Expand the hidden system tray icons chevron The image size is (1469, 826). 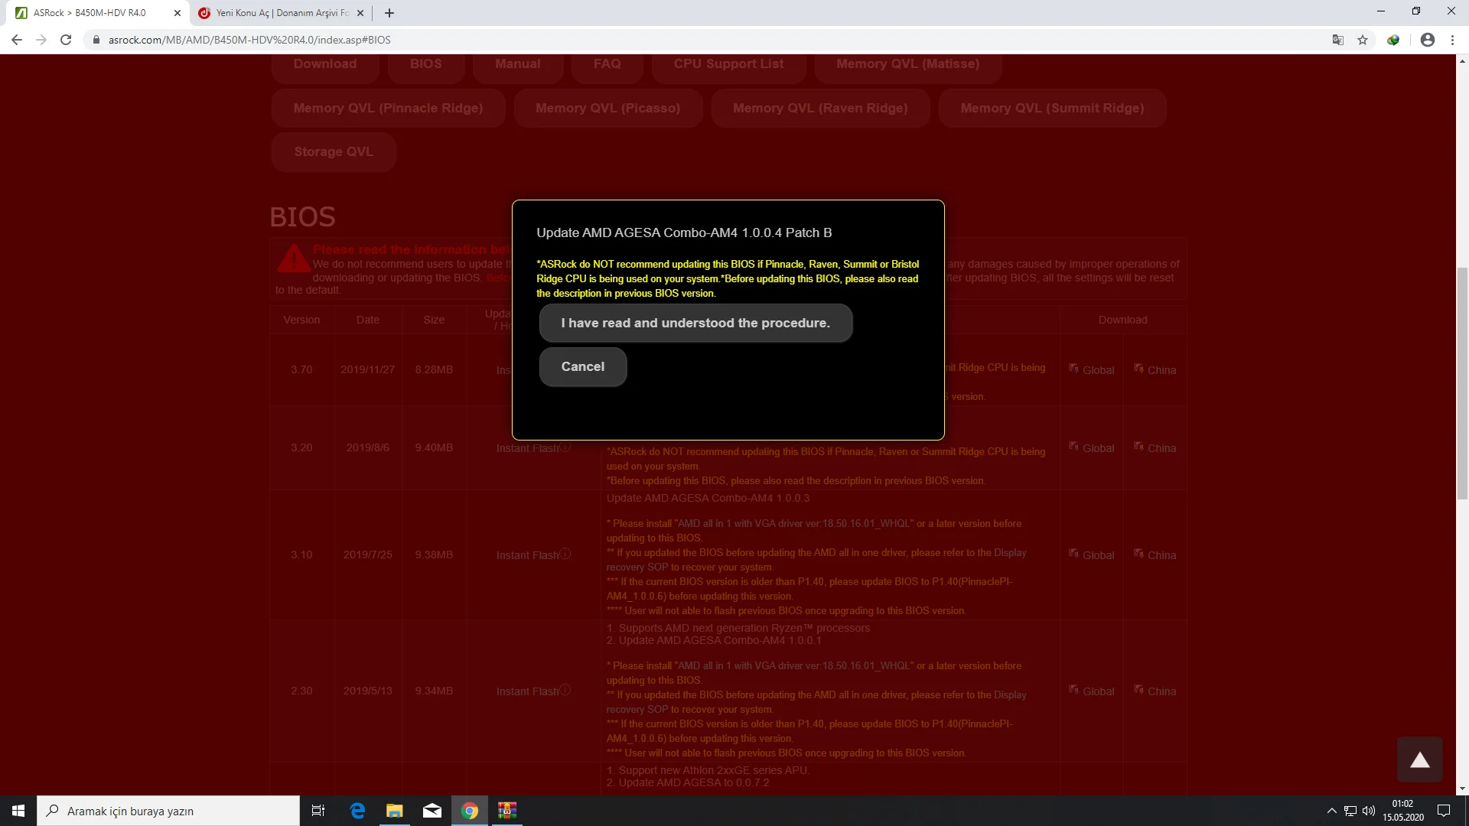point(1331,811)
